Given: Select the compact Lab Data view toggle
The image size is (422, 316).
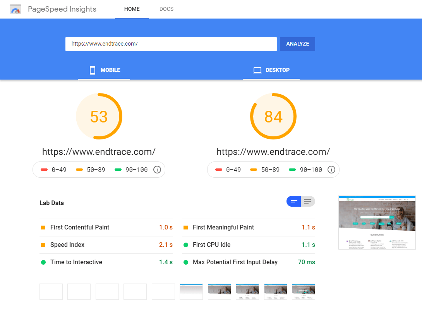Looking at the screenshot, I should pos(294,201).
